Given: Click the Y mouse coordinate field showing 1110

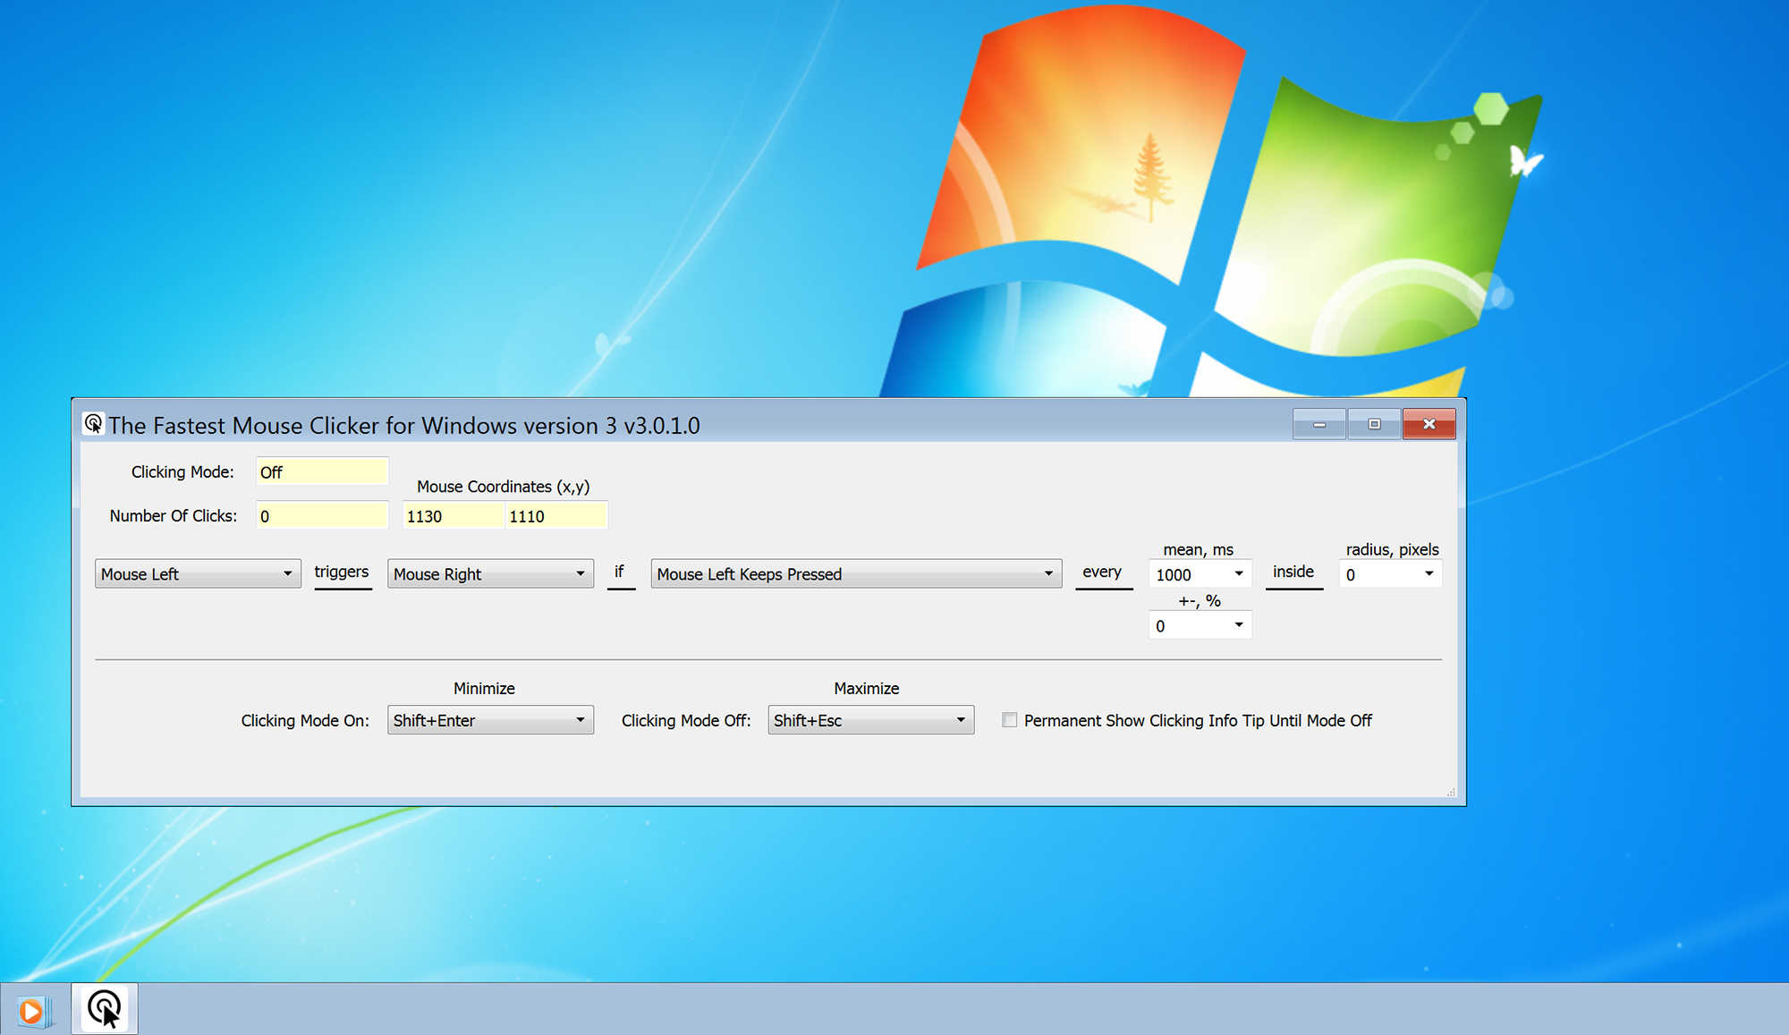Looking at the screenshot, I should [556, 515].
